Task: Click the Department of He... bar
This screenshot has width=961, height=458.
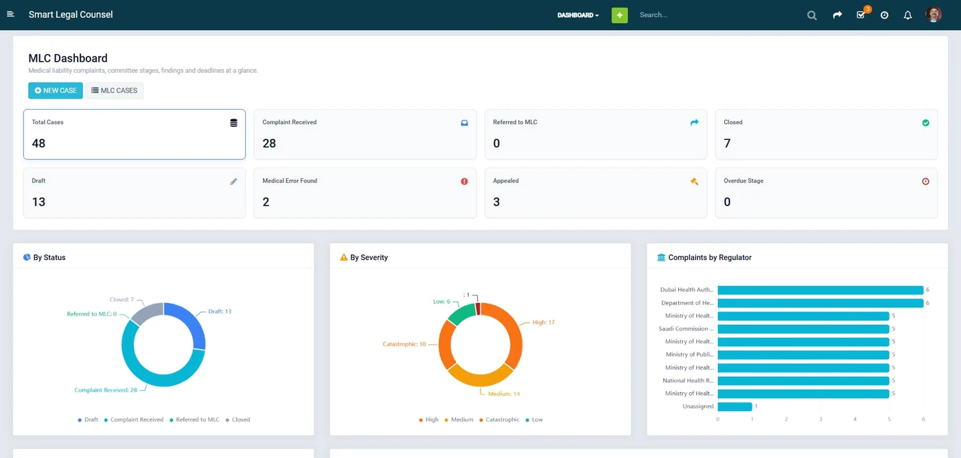Action: pyautogui.click(x=820, y=303)
